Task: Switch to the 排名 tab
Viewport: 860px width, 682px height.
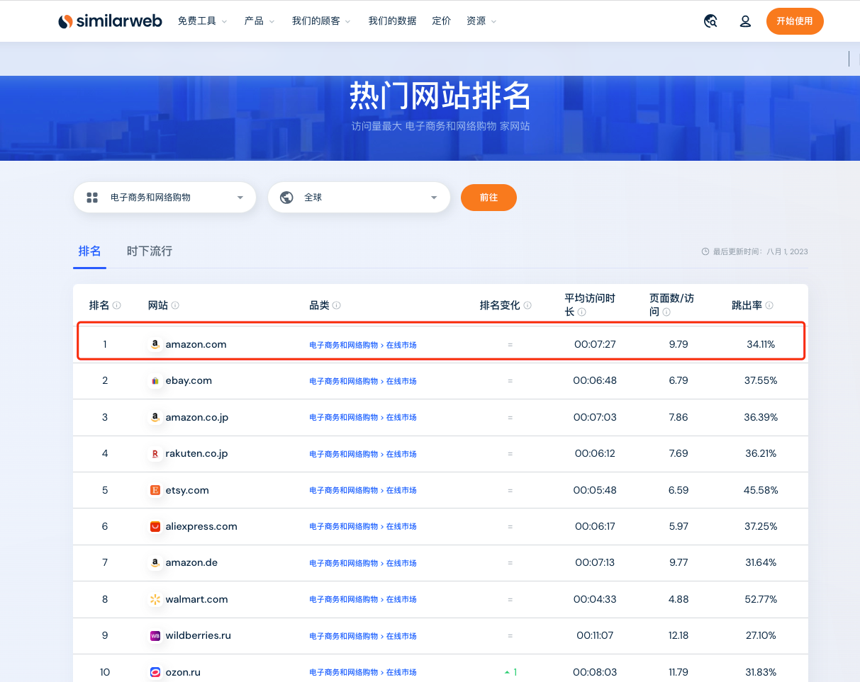Action: point(89,251)
